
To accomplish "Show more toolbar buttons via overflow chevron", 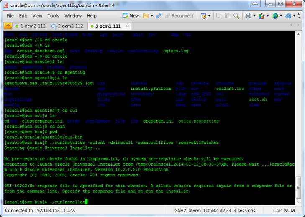I will 300,15.
